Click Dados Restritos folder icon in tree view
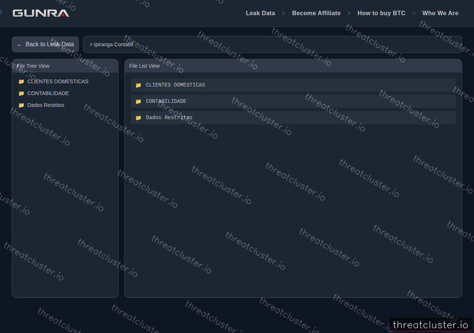474x333 pixels. point(21,105)
